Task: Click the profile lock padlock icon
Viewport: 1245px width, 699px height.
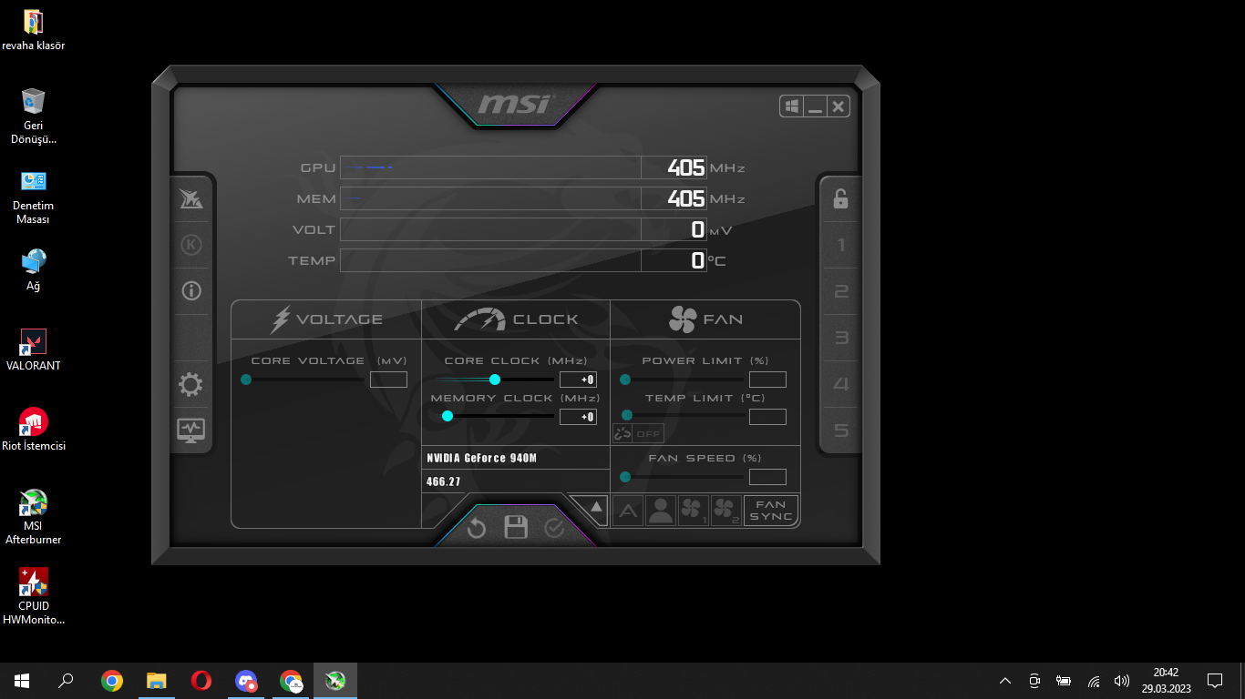Action: pyautogui.click(x=840, y=198)
